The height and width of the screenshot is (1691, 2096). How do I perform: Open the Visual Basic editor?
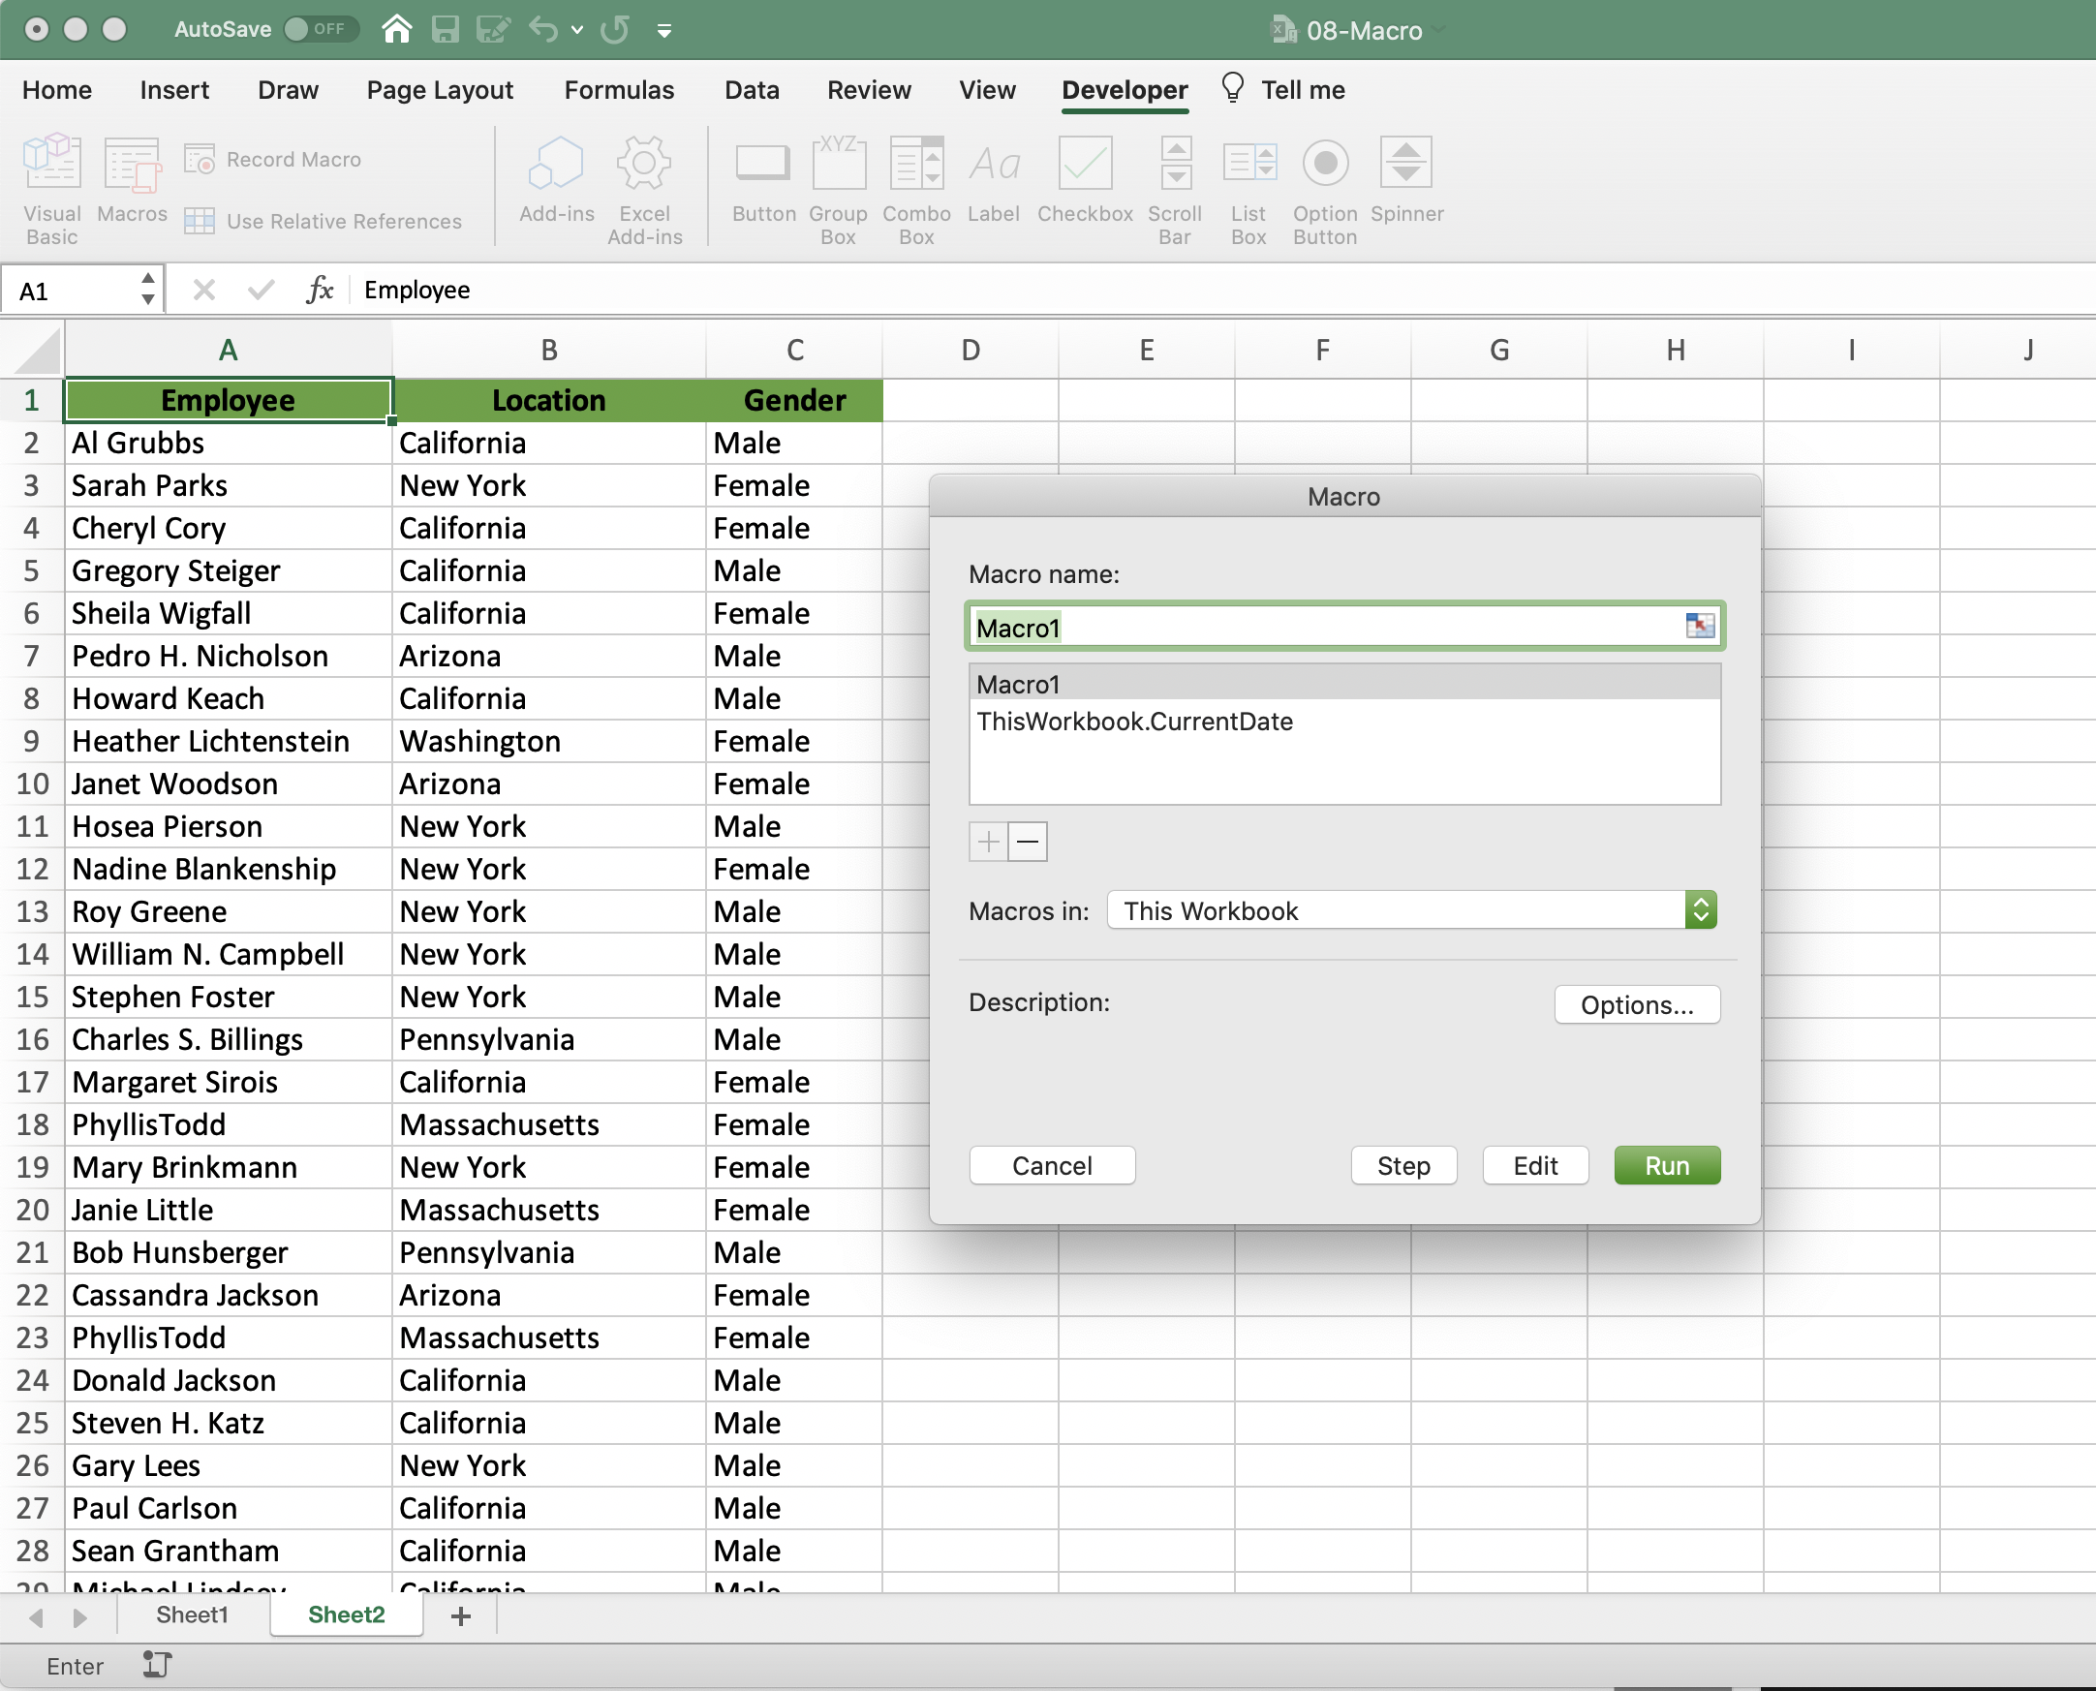point(51,188)
